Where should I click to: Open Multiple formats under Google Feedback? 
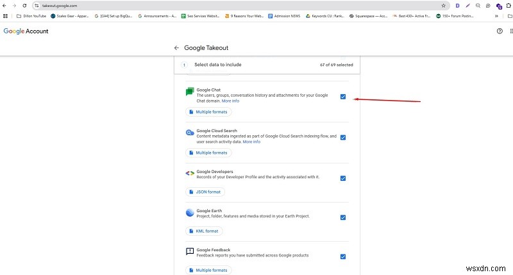click(x=208, y=271)
